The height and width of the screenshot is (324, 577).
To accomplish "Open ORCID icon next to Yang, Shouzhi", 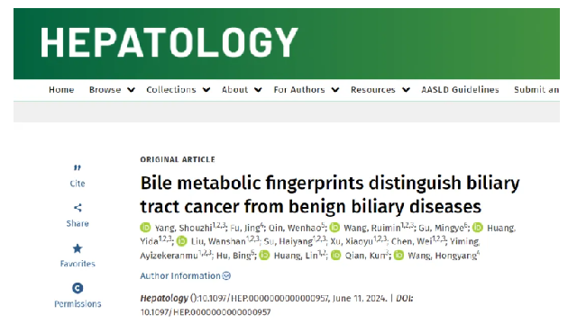I will click(x=145, y=228).
